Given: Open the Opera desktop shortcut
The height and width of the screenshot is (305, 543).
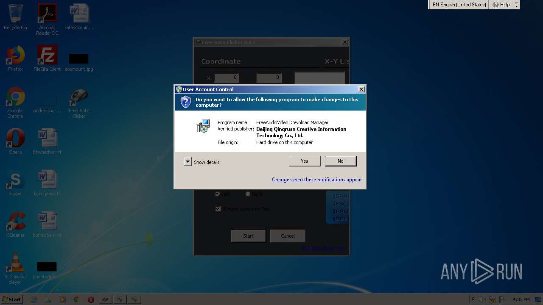Looking at the screenshot, I should tap(15, 141).
